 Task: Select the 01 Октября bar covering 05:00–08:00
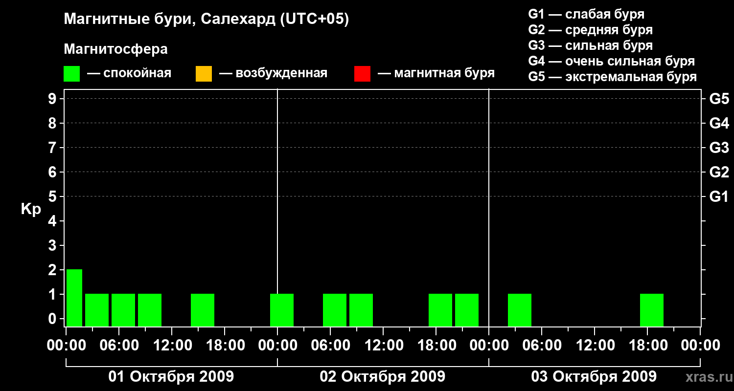pyautogui.click(x=123, y=310)
